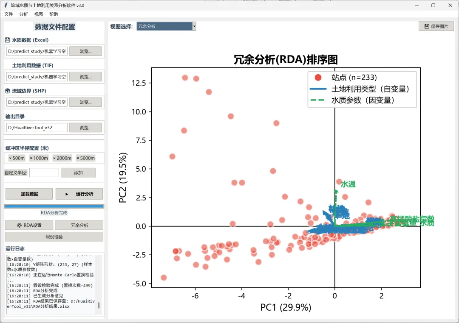This screenshot has height=323, width=459.
Task: Maximize the application window
Action: click(433, 5)
